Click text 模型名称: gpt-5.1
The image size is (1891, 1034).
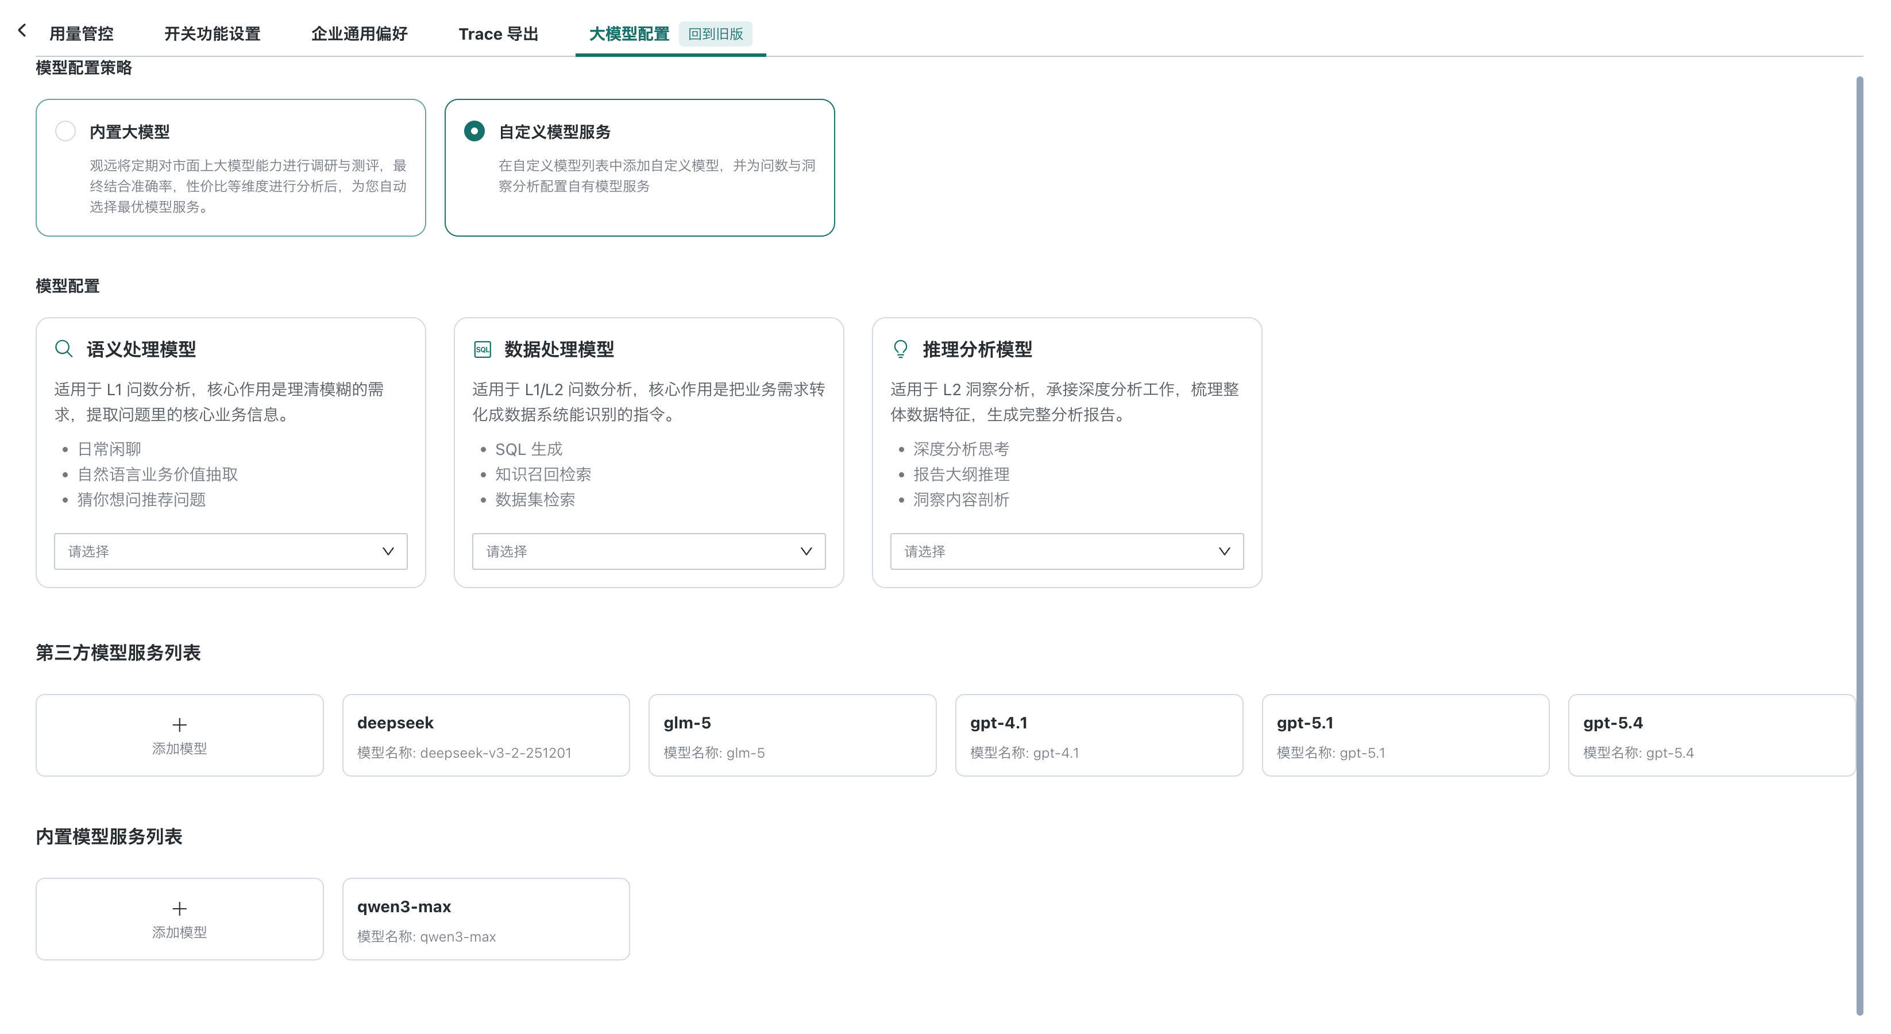click(1331, 753)
